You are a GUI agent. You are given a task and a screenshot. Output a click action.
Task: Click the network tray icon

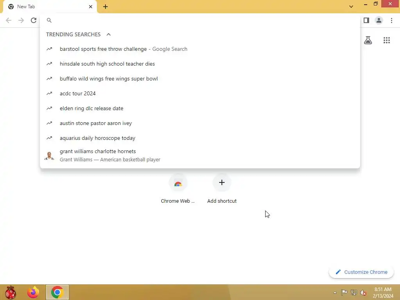354,292
